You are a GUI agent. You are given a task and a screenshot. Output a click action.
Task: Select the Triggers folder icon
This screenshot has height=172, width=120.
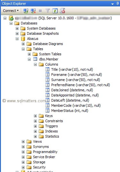click(x=41, y=126)
